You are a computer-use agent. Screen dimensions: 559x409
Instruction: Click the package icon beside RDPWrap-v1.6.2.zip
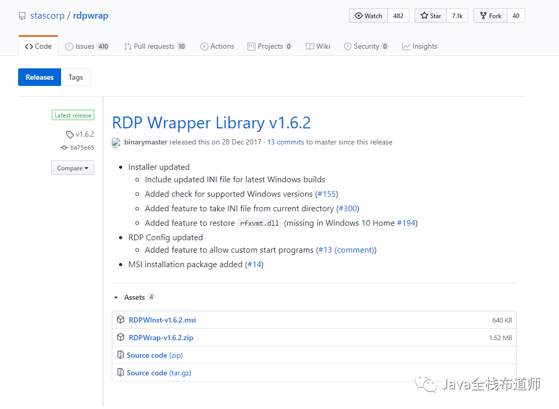[x=121, y=337]
